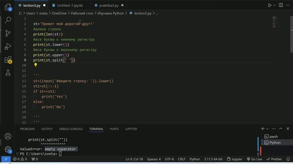Click the code line print(len(st))

pyautogui.click(x=48, y=34)
